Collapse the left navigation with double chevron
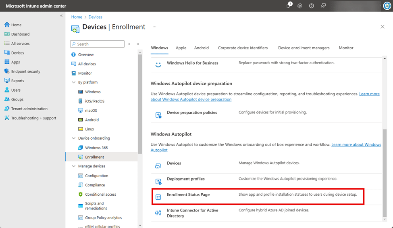Screen dimensions: 393x228 [62, 16]
